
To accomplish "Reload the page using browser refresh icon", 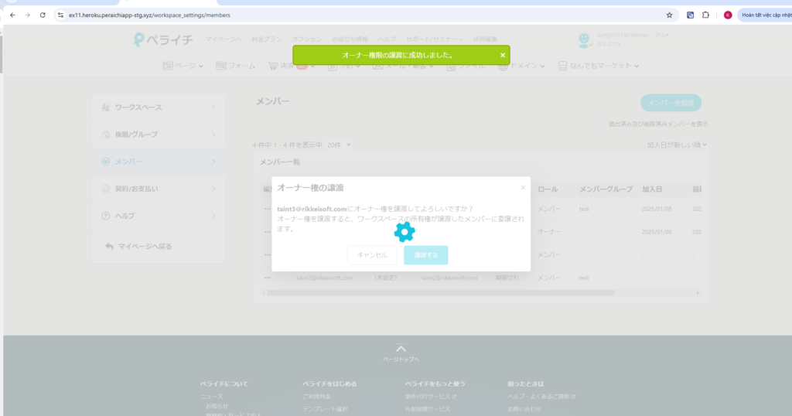I will [42, 15].
